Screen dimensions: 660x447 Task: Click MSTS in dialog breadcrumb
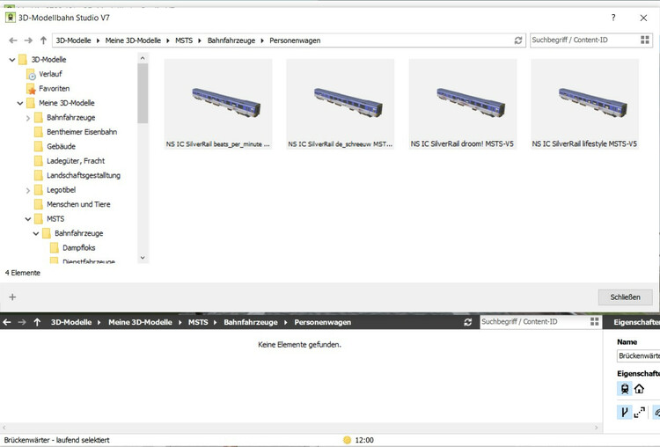(x=184, y=40)
